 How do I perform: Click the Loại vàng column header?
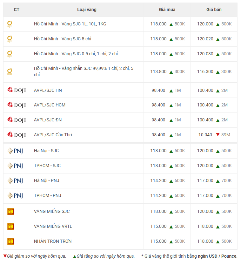click(x=87, y=10)
